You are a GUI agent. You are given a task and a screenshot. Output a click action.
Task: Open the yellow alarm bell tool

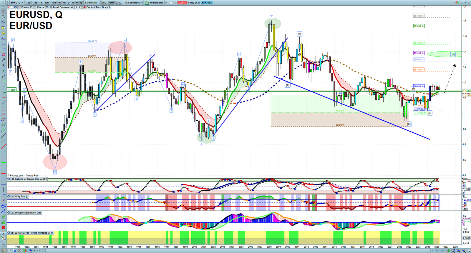(3, 33)
